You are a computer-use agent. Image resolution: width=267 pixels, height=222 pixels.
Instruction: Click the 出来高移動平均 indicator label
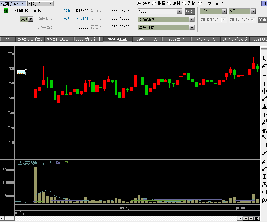[31, 163]
